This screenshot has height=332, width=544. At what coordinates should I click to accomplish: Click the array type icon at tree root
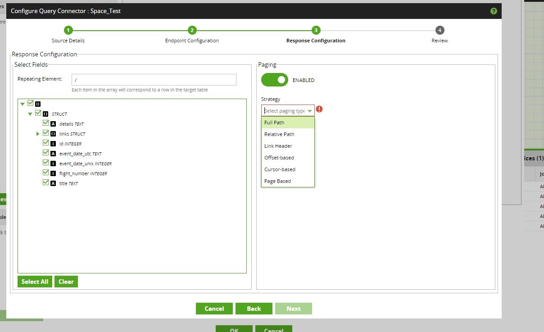(x=37, y=104)
